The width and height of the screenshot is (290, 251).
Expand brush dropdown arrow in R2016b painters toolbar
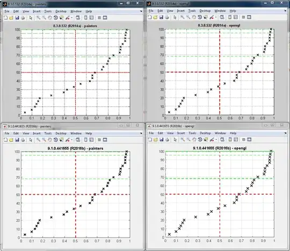[71, 140]
